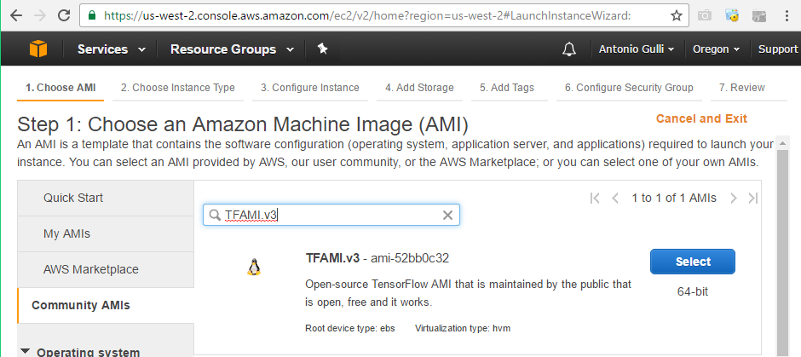
Task: Click the pin shortcut icon in AWS navbar
Action: (322, 49)
